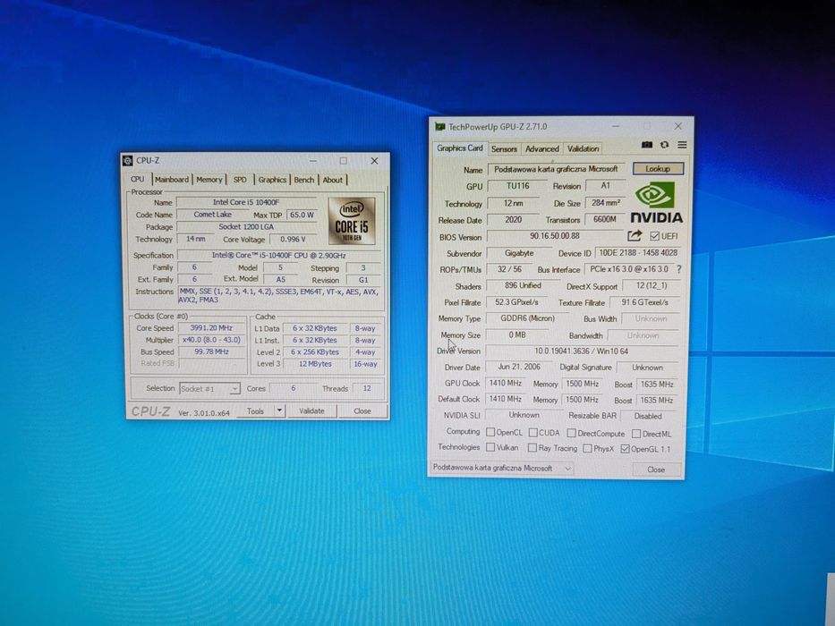Open the GPU-Z hamburger menu
This screenshot has width=835, height=626.
click(x=682, y=145)
